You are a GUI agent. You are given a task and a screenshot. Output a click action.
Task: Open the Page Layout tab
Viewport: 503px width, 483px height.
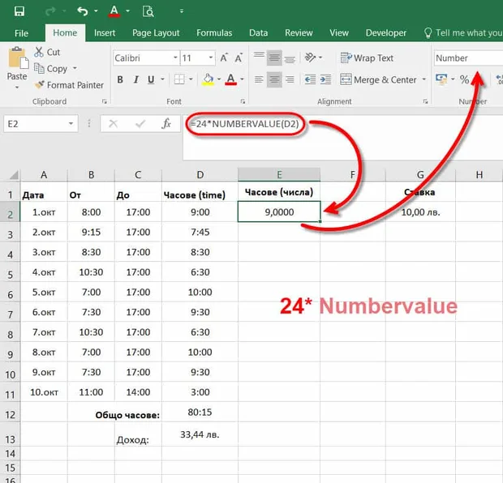click(x=156, y=33)
